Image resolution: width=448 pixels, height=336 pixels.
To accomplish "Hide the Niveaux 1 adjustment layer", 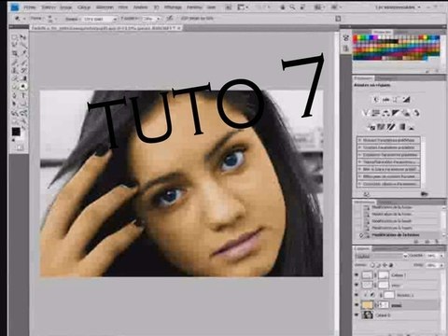I will tap(357, 295).
